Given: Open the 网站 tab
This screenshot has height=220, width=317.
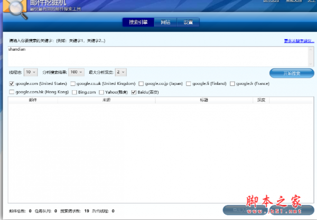Looking at the screenshot, I should pyautogui.click(x=165, y=22).
